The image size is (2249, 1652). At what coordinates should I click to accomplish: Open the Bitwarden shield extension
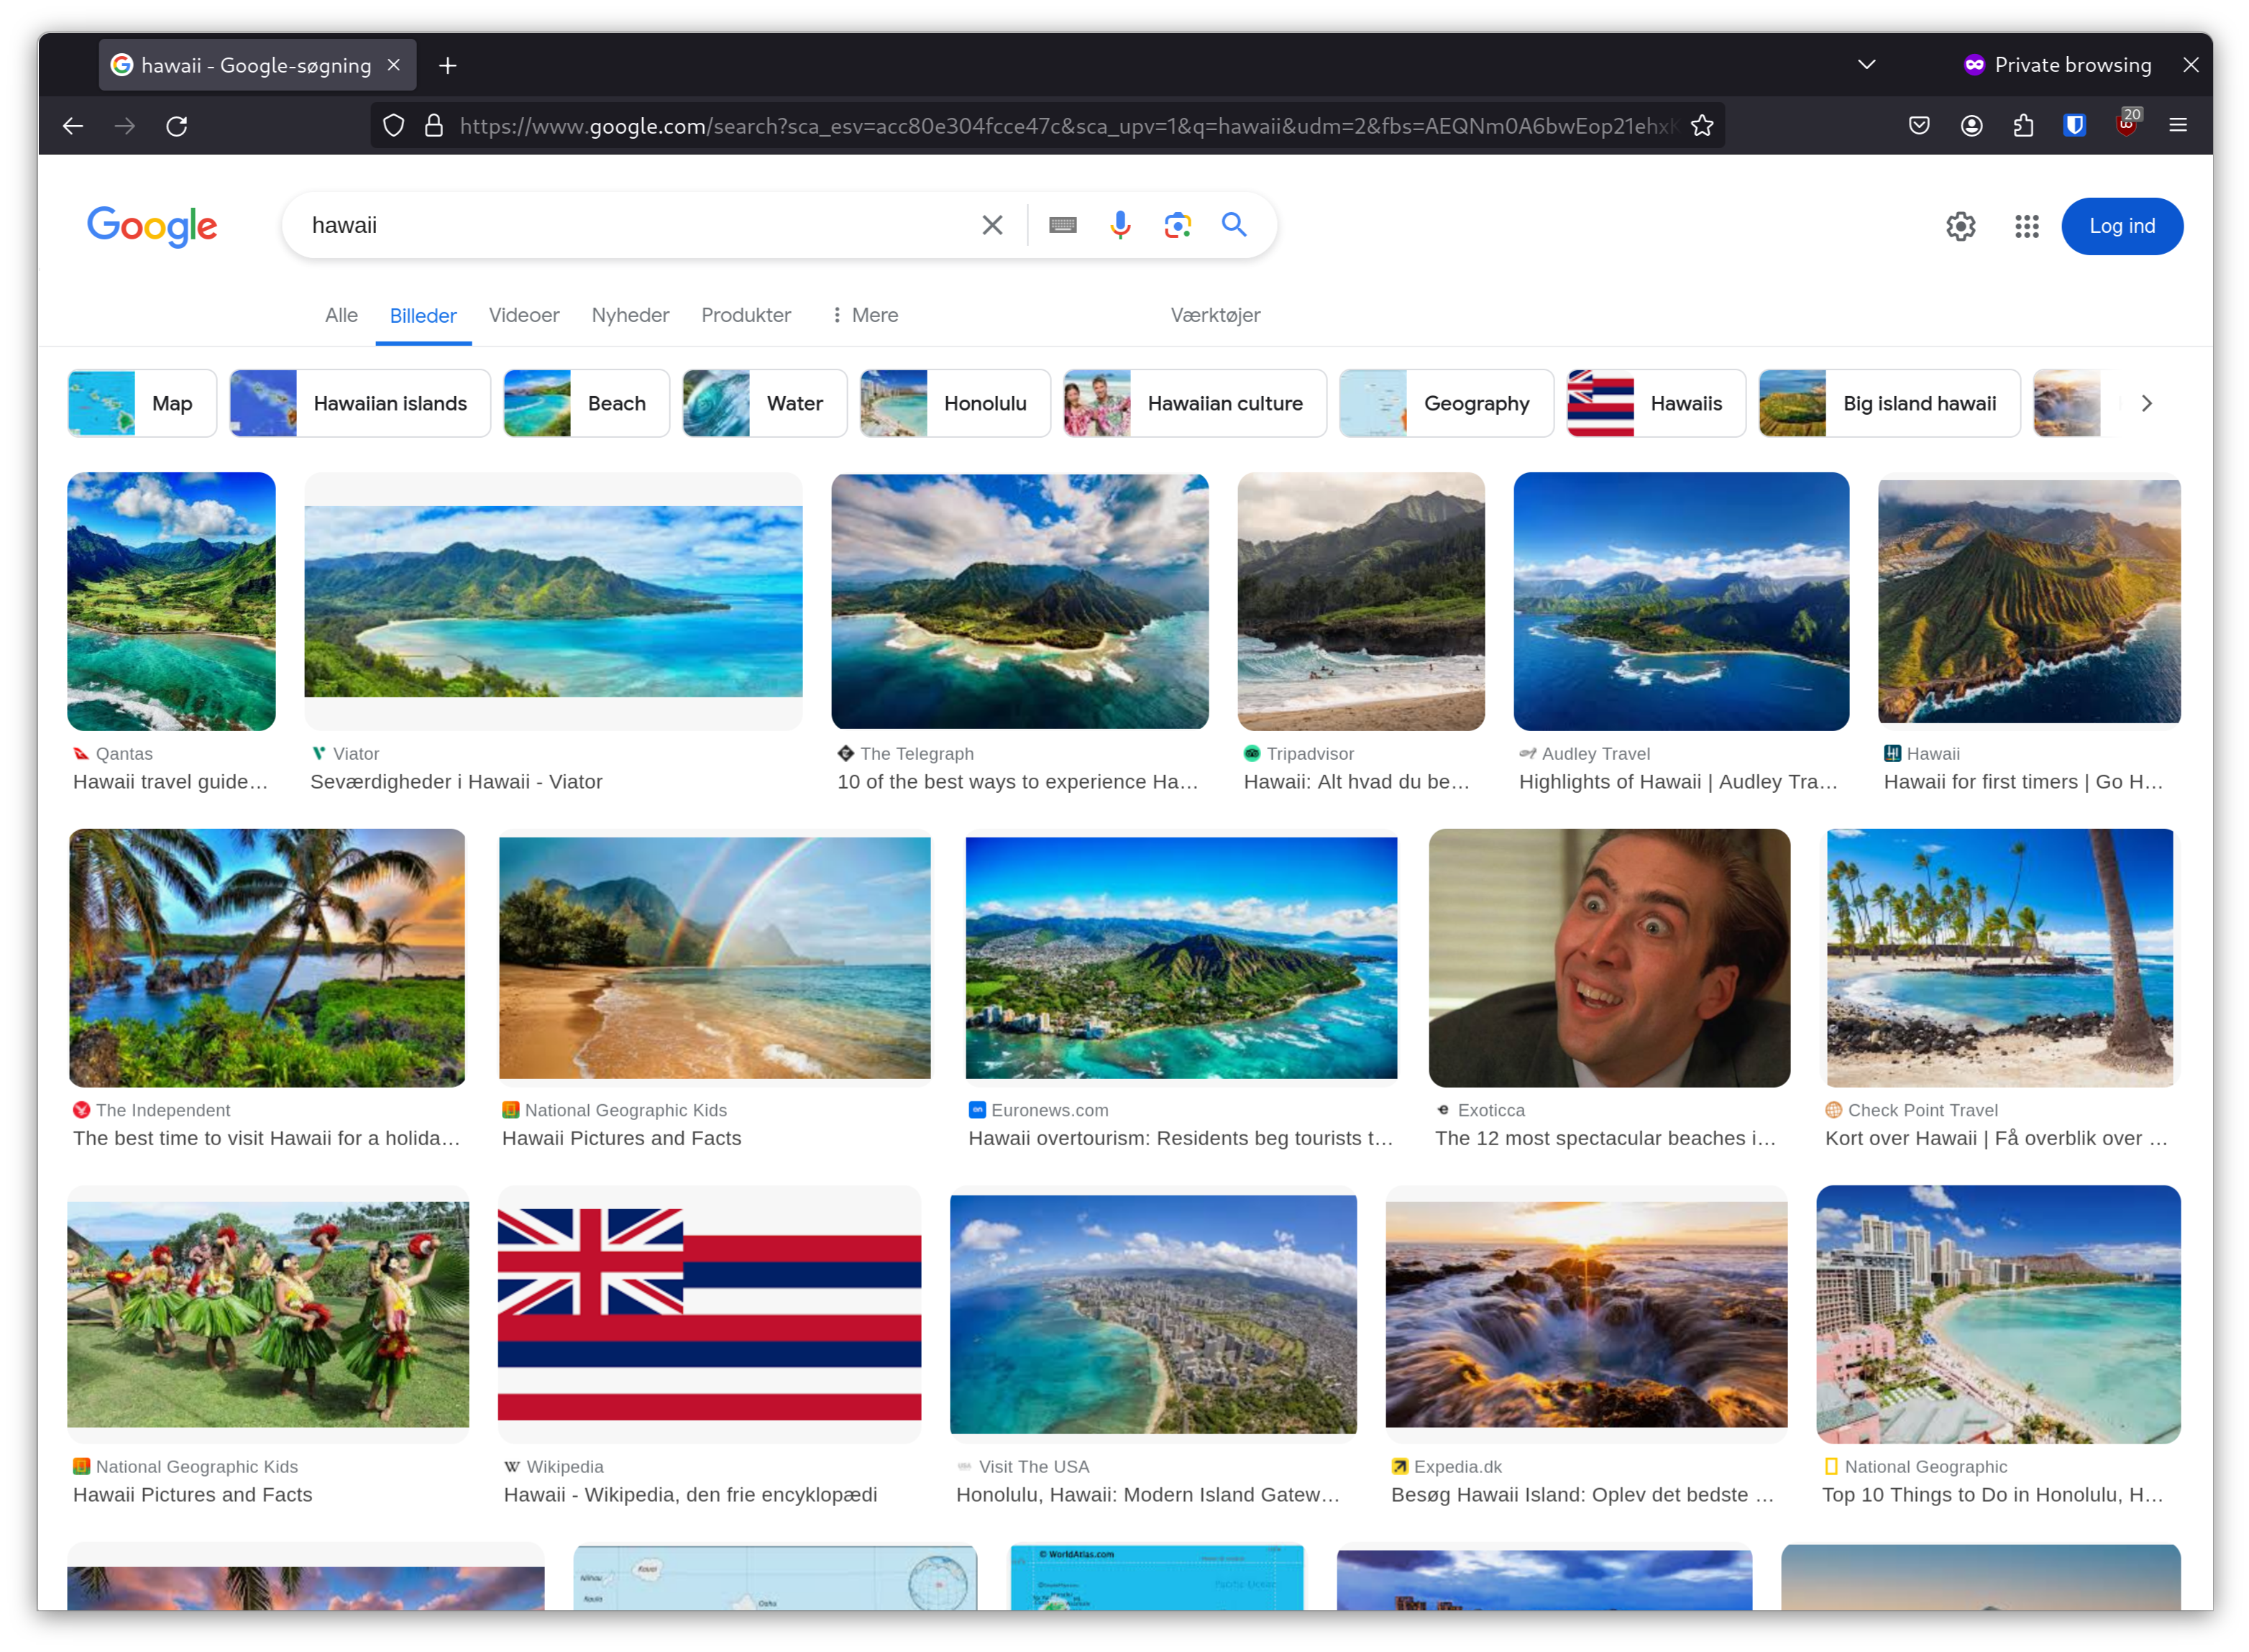[2074, 126]
